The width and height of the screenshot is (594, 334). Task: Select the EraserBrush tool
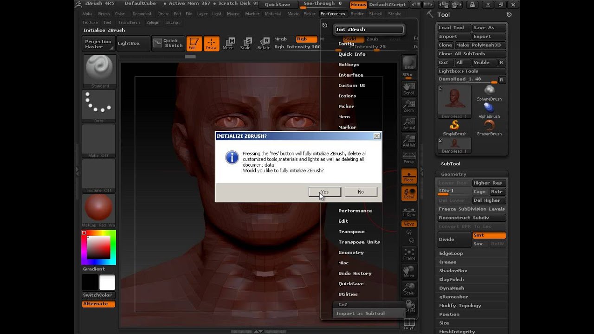point(489,128)
